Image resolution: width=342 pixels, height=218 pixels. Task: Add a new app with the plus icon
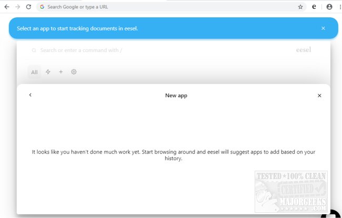click(61, 71)
